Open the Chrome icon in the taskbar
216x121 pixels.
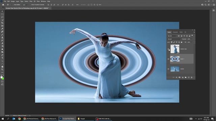coord(19,119)
